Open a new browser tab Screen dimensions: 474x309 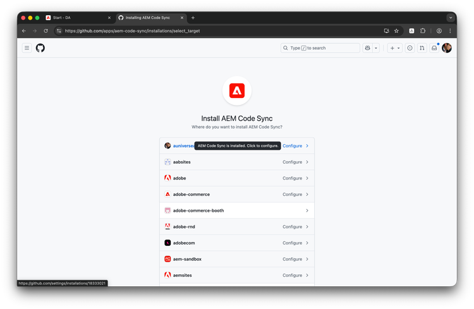(193, 18)
